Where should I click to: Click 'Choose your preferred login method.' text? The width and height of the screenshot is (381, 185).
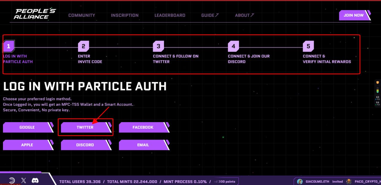[x=37, y=99]
